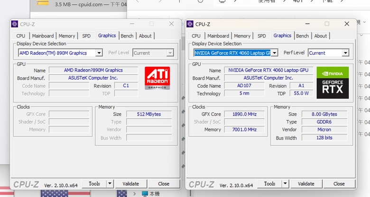Click the memory size value 8.00 GBytes

tap(324, 114)
